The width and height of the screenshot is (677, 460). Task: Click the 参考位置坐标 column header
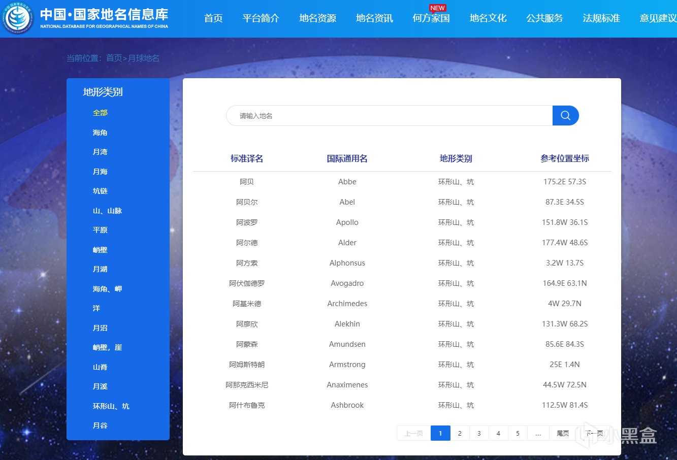coord(565,158)
